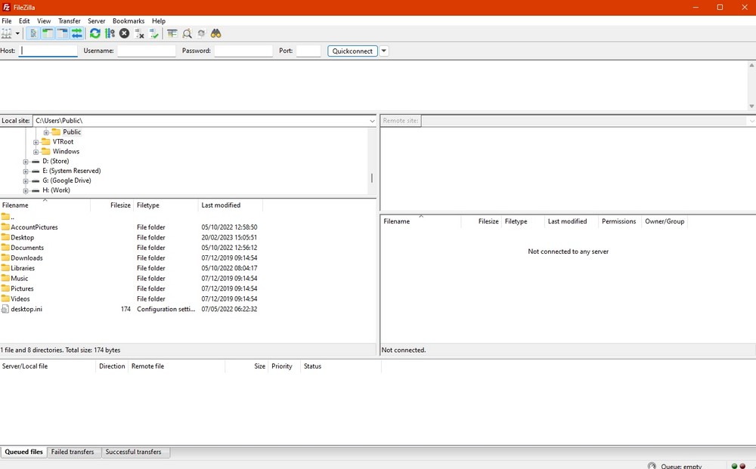Cancel the current operation
Screen dimensions: 756x469
click(125, 33)
